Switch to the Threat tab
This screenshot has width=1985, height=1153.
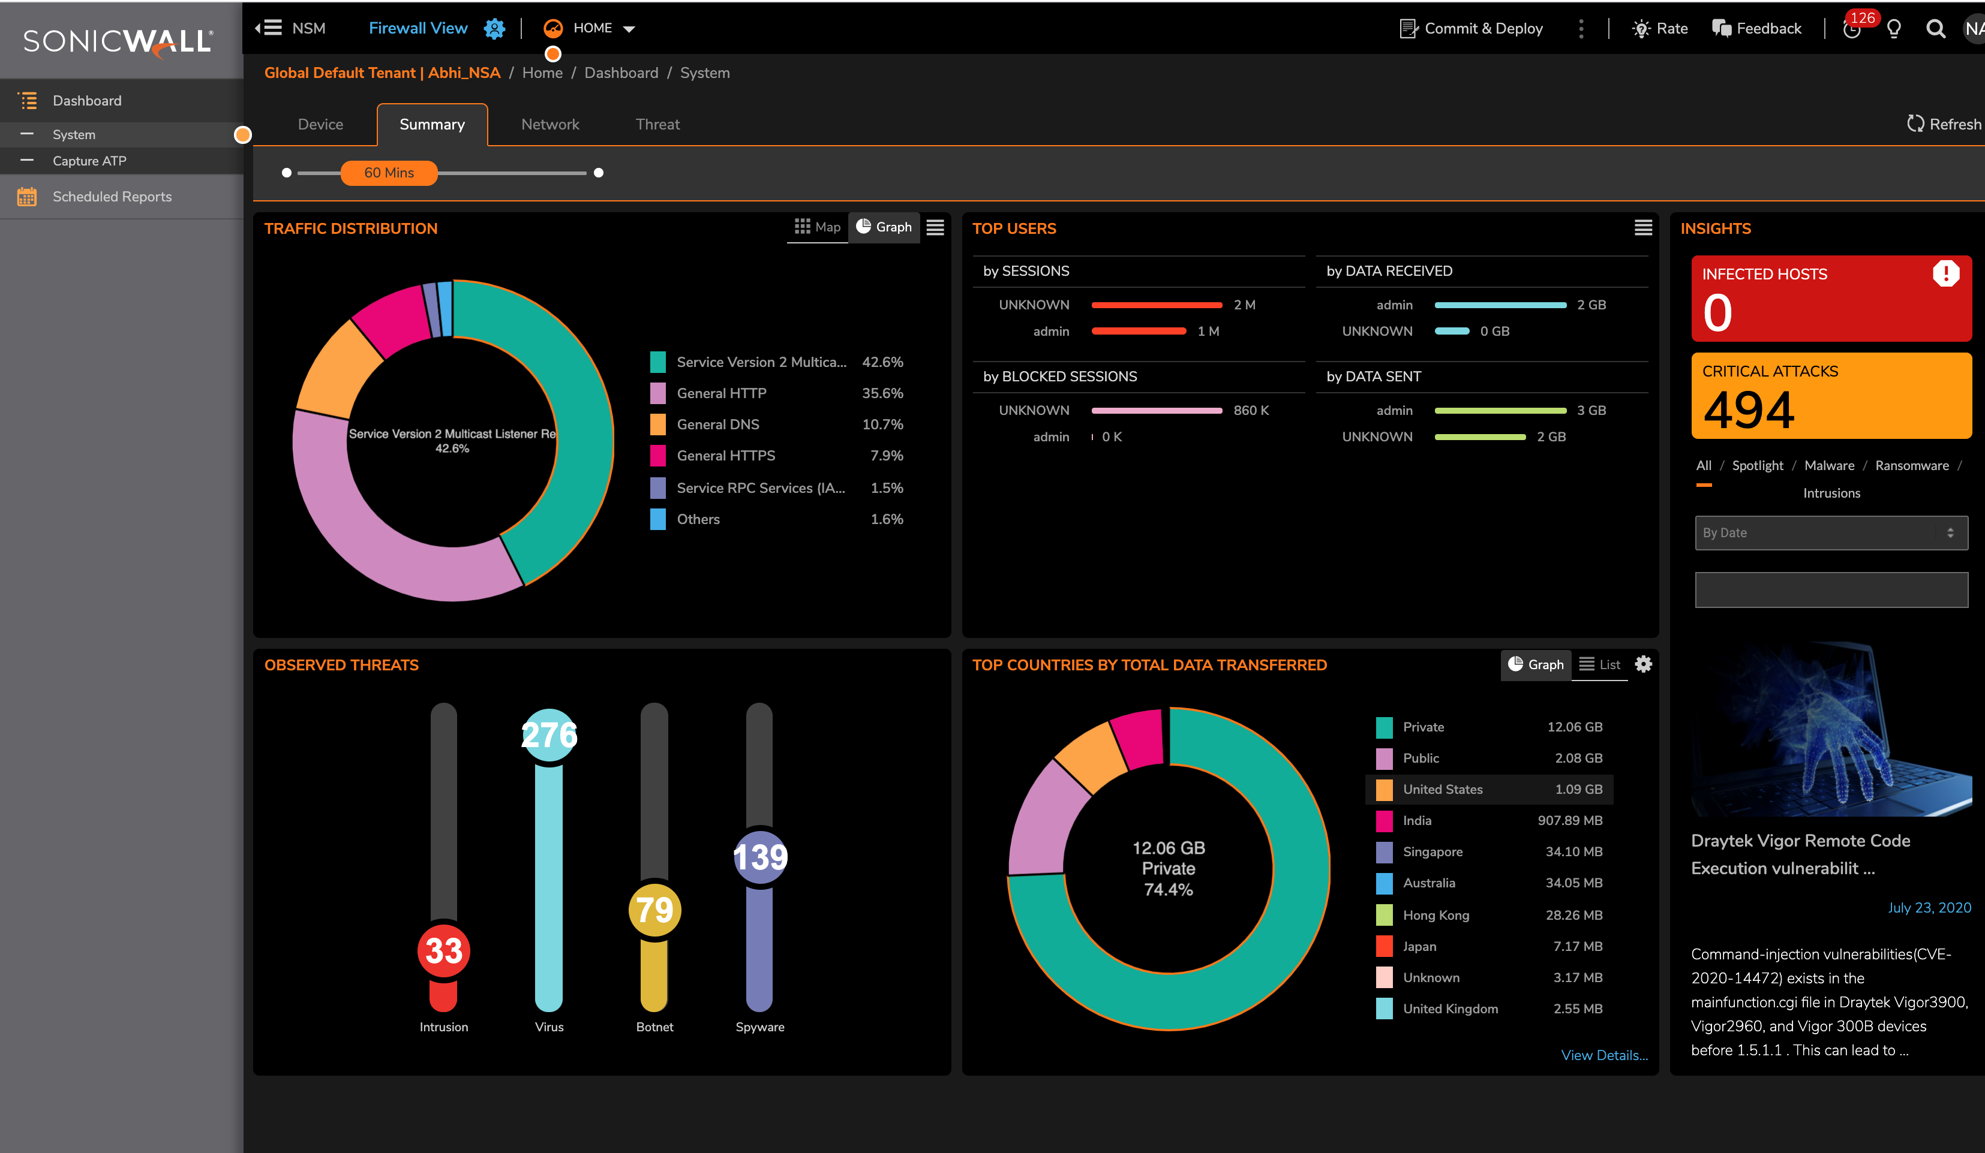657,125
